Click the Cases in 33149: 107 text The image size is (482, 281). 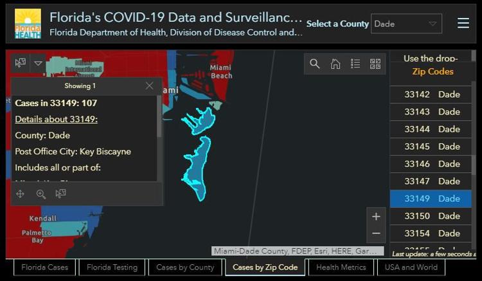tap(56, 103)
